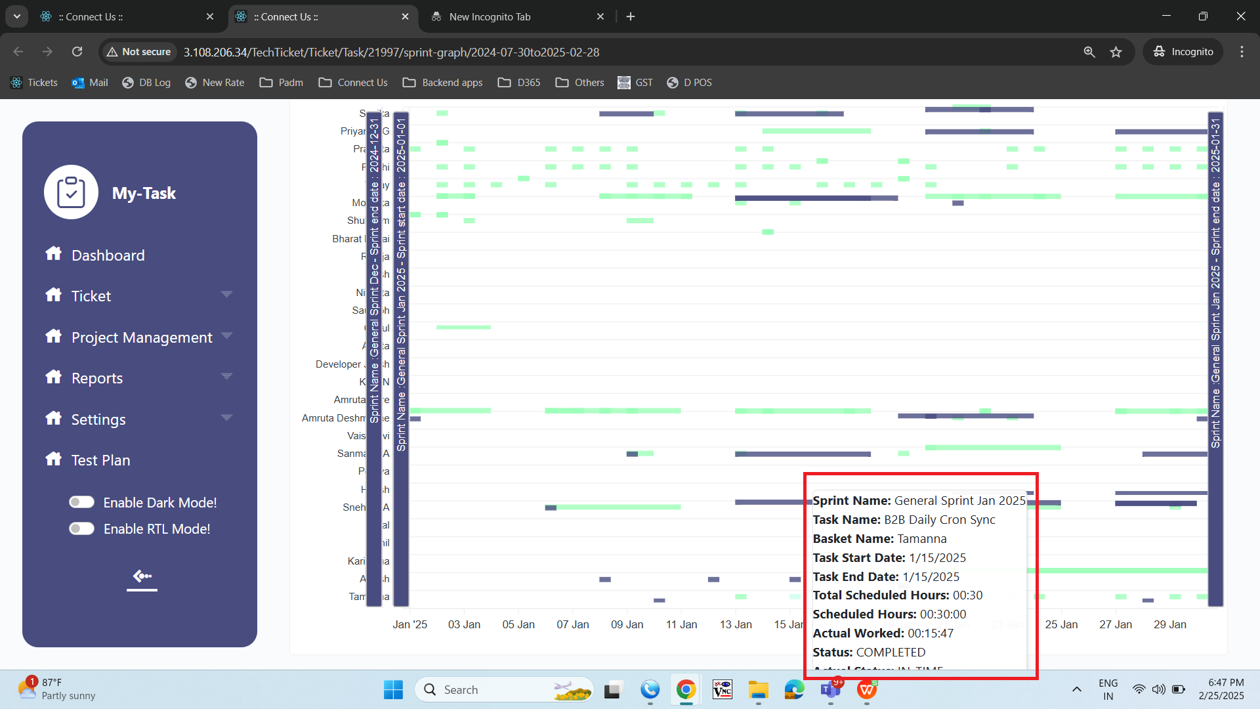Open the Connect Us bookmarks folder

tap(353, 83)
